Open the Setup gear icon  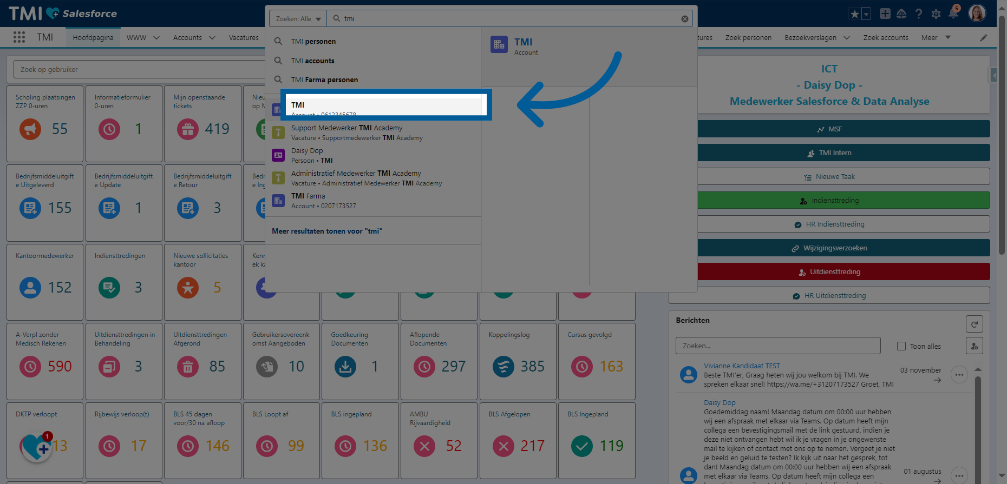pos(936,14)
